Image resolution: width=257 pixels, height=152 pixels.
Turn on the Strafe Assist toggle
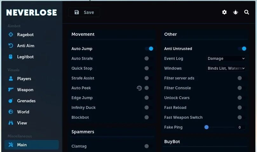point(149,78)
